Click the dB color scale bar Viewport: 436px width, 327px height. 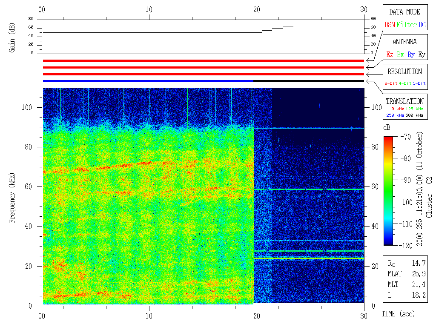tap(389, 190)
